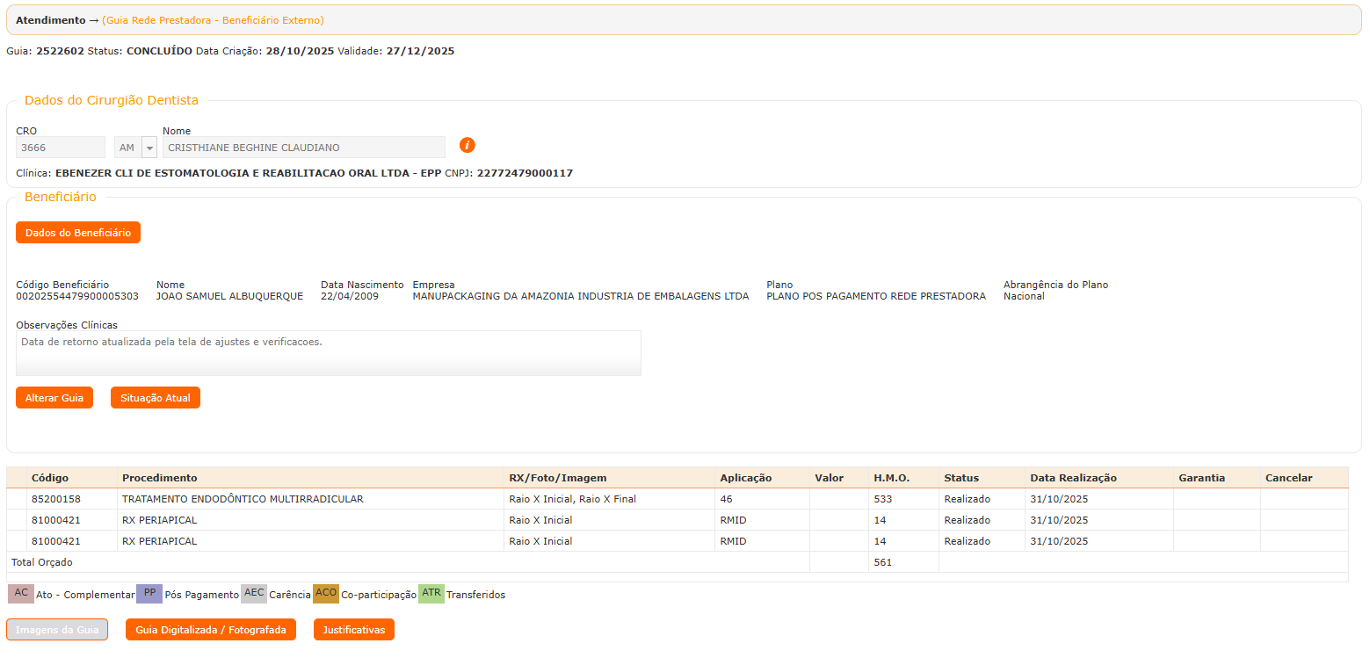This screenshot has width=1370, height=665.
Task: Click the PP Pós Pagamento color swatch
Action: [x=149, y=593]
